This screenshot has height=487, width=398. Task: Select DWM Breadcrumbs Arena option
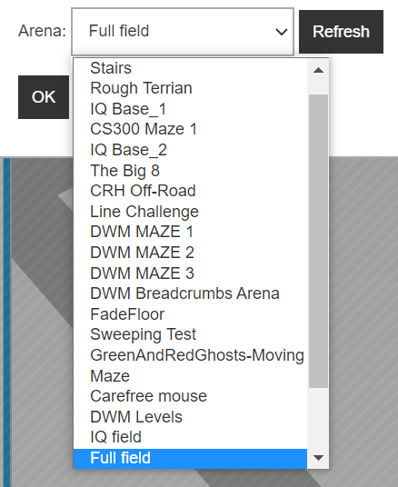pos(190,293)
